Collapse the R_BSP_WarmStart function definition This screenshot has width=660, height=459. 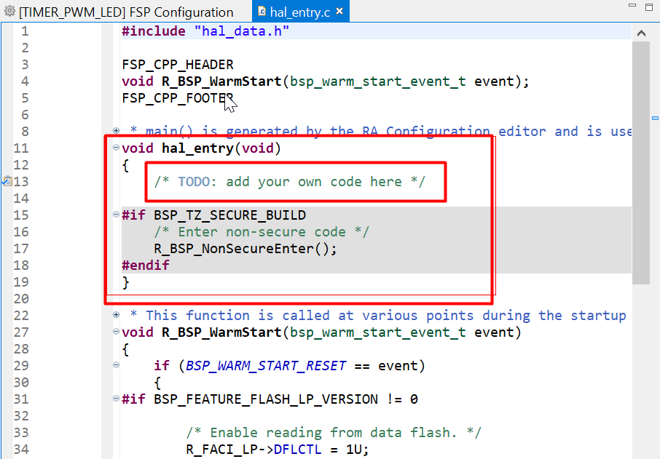117,332
